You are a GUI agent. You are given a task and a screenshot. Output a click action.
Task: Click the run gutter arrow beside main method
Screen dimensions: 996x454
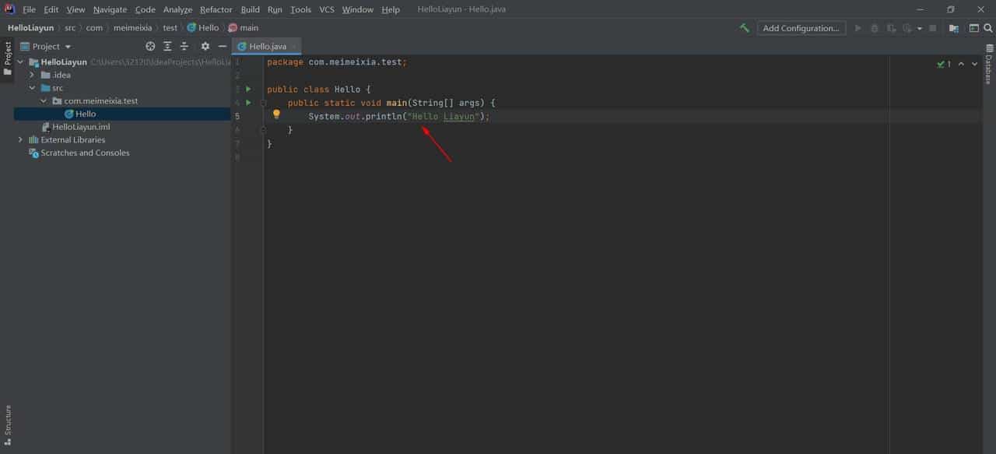click(248, 102)
